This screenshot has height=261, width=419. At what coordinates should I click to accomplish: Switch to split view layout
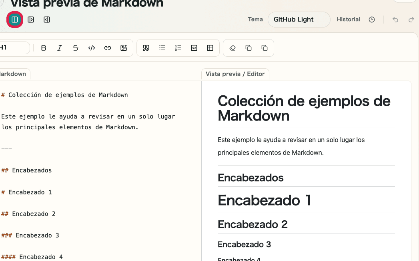15,19
